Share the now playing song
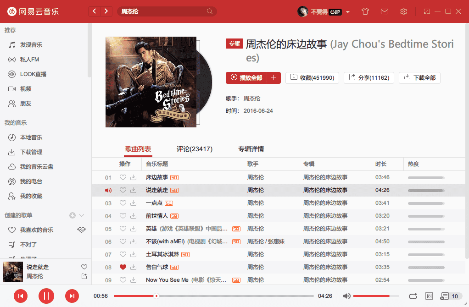469x307 pixels. pyautogui.click(x=84, y=276)
